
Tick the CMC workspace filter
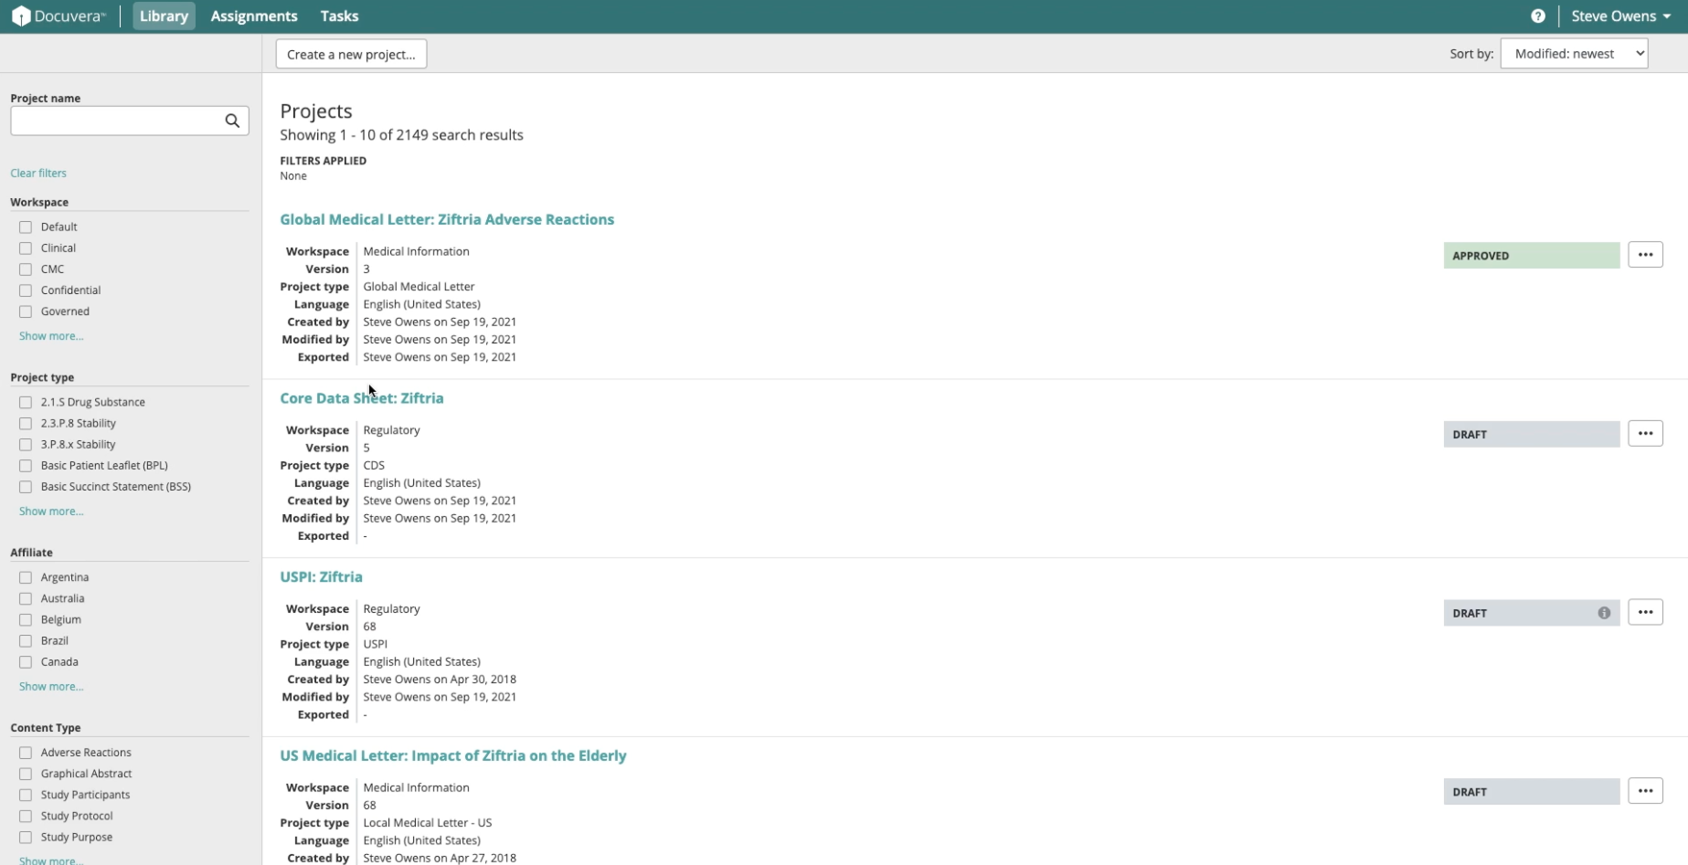pyautogui.click(x=26, y=269)
